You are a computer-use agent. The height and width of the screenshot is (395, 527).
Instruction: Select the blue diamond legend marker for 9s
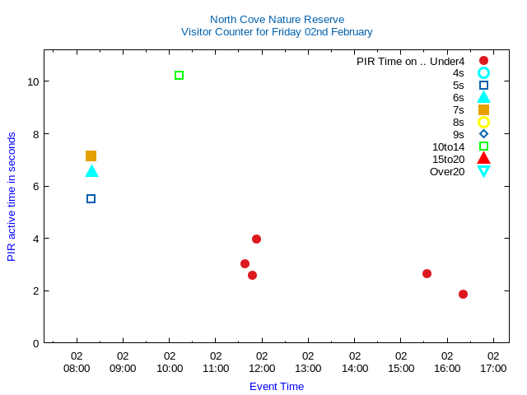pyautogui.click(x=483, y=134)
